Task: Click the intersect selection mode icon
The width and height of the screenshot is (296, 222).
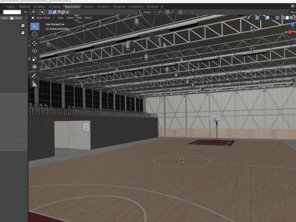Action: 67,12
